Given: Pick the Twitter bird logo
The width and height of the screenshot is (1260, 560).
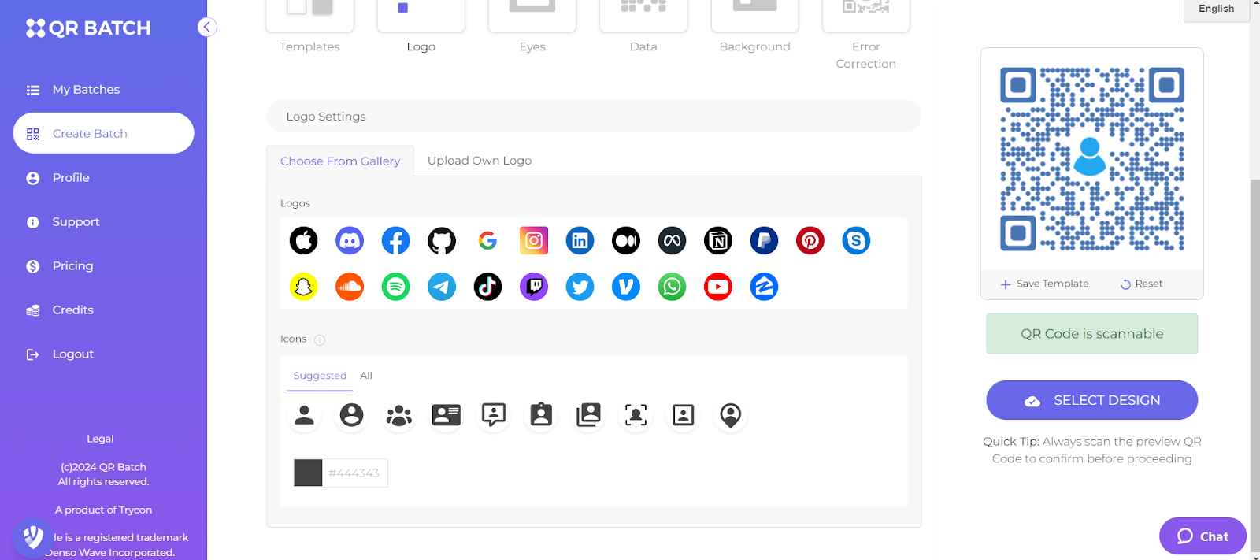Looking at the screenshot, I should point(580,287).
